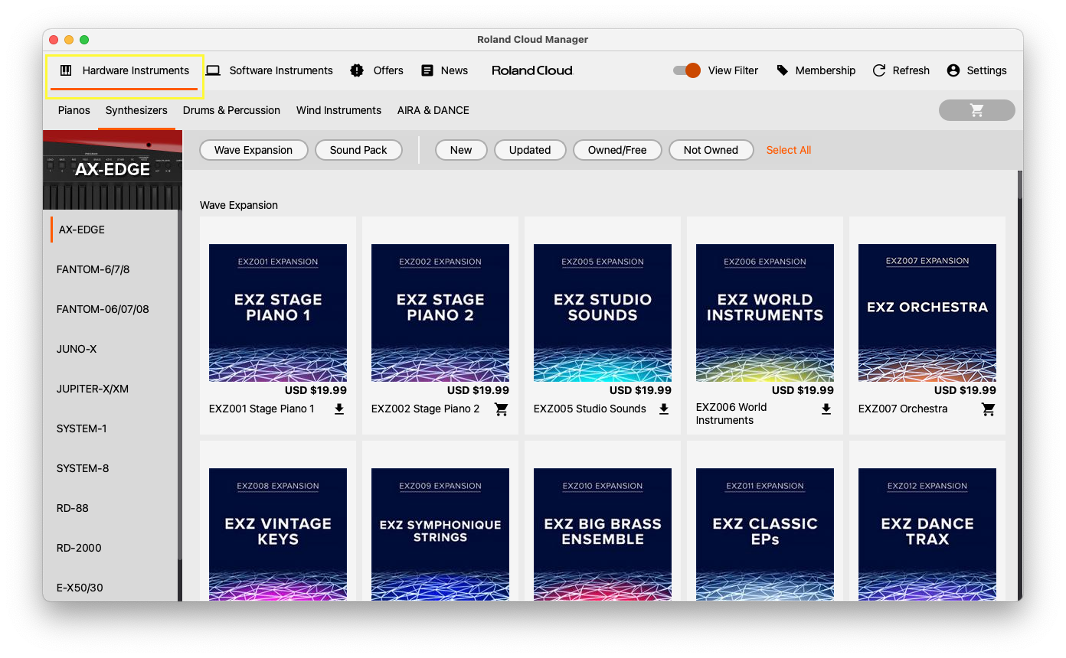1066x658 pixels.
Task: Click the download icon for EXZ001 Stage Piano 1
Action: pyautogui.click(x=339, y=409)
